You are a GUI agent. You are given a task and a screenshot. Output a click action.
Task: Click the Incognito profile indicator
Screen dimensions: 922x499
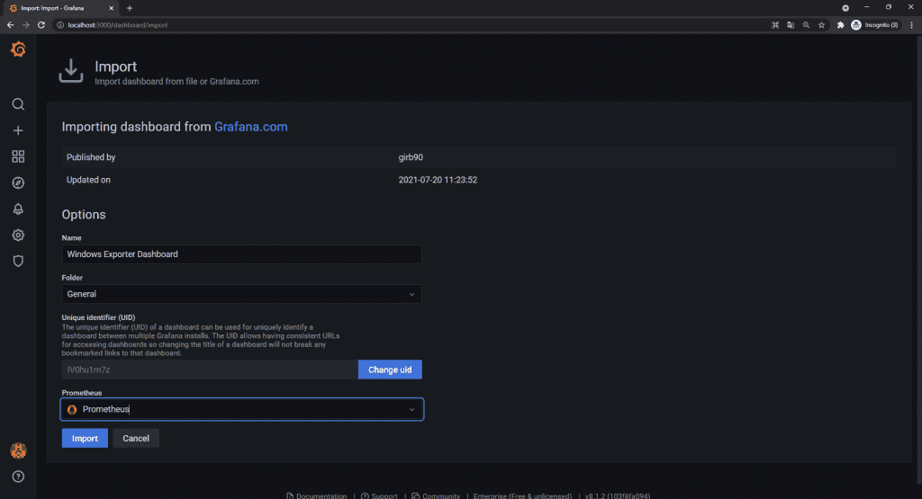point(874,24)
